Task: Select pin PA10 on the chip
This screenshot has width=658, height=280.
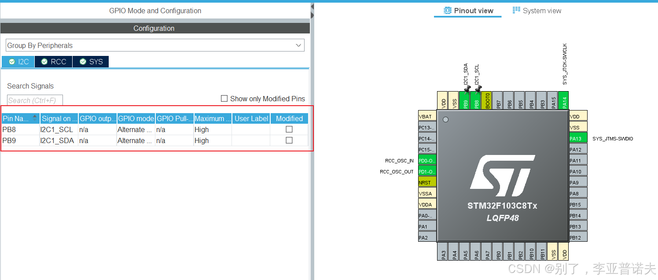Action: point(578,171)
